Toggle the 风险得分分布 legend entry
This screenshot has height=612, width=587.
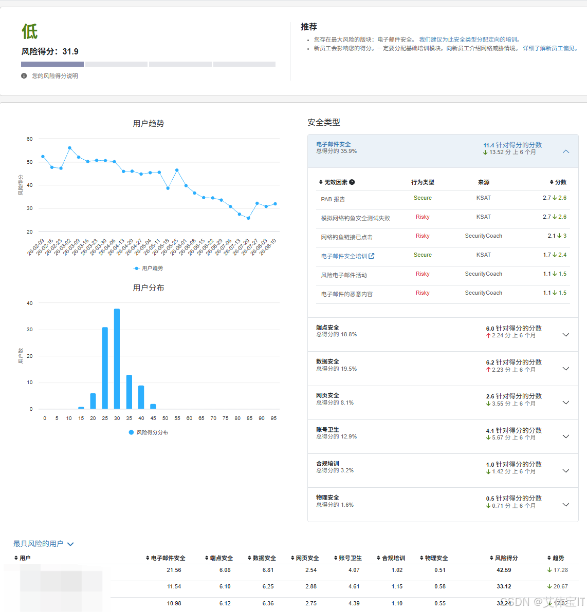pos(148,432)
